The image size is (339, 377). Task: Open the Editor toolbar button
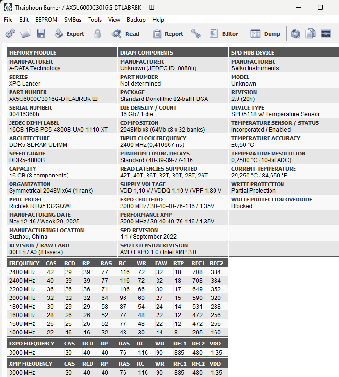(x=224, y=33)
